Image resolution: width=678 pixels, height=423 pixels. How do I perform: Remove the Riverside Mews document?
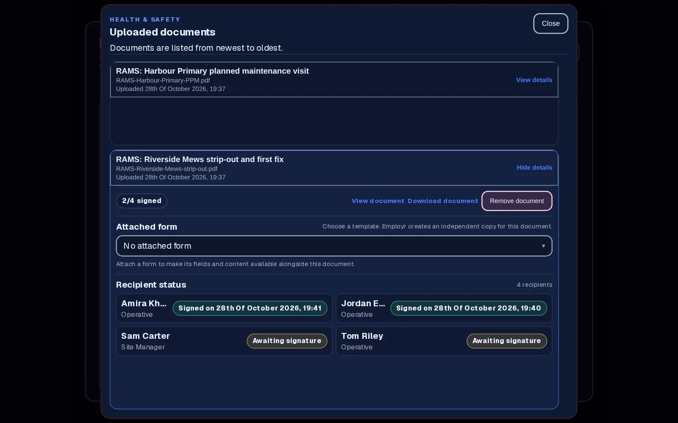[x=517, y=201]
